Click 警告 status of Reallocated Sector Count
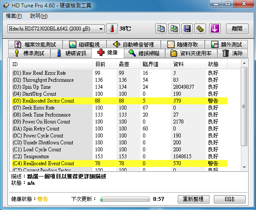This screenshot has width=256, height=210. click(213, 101)
